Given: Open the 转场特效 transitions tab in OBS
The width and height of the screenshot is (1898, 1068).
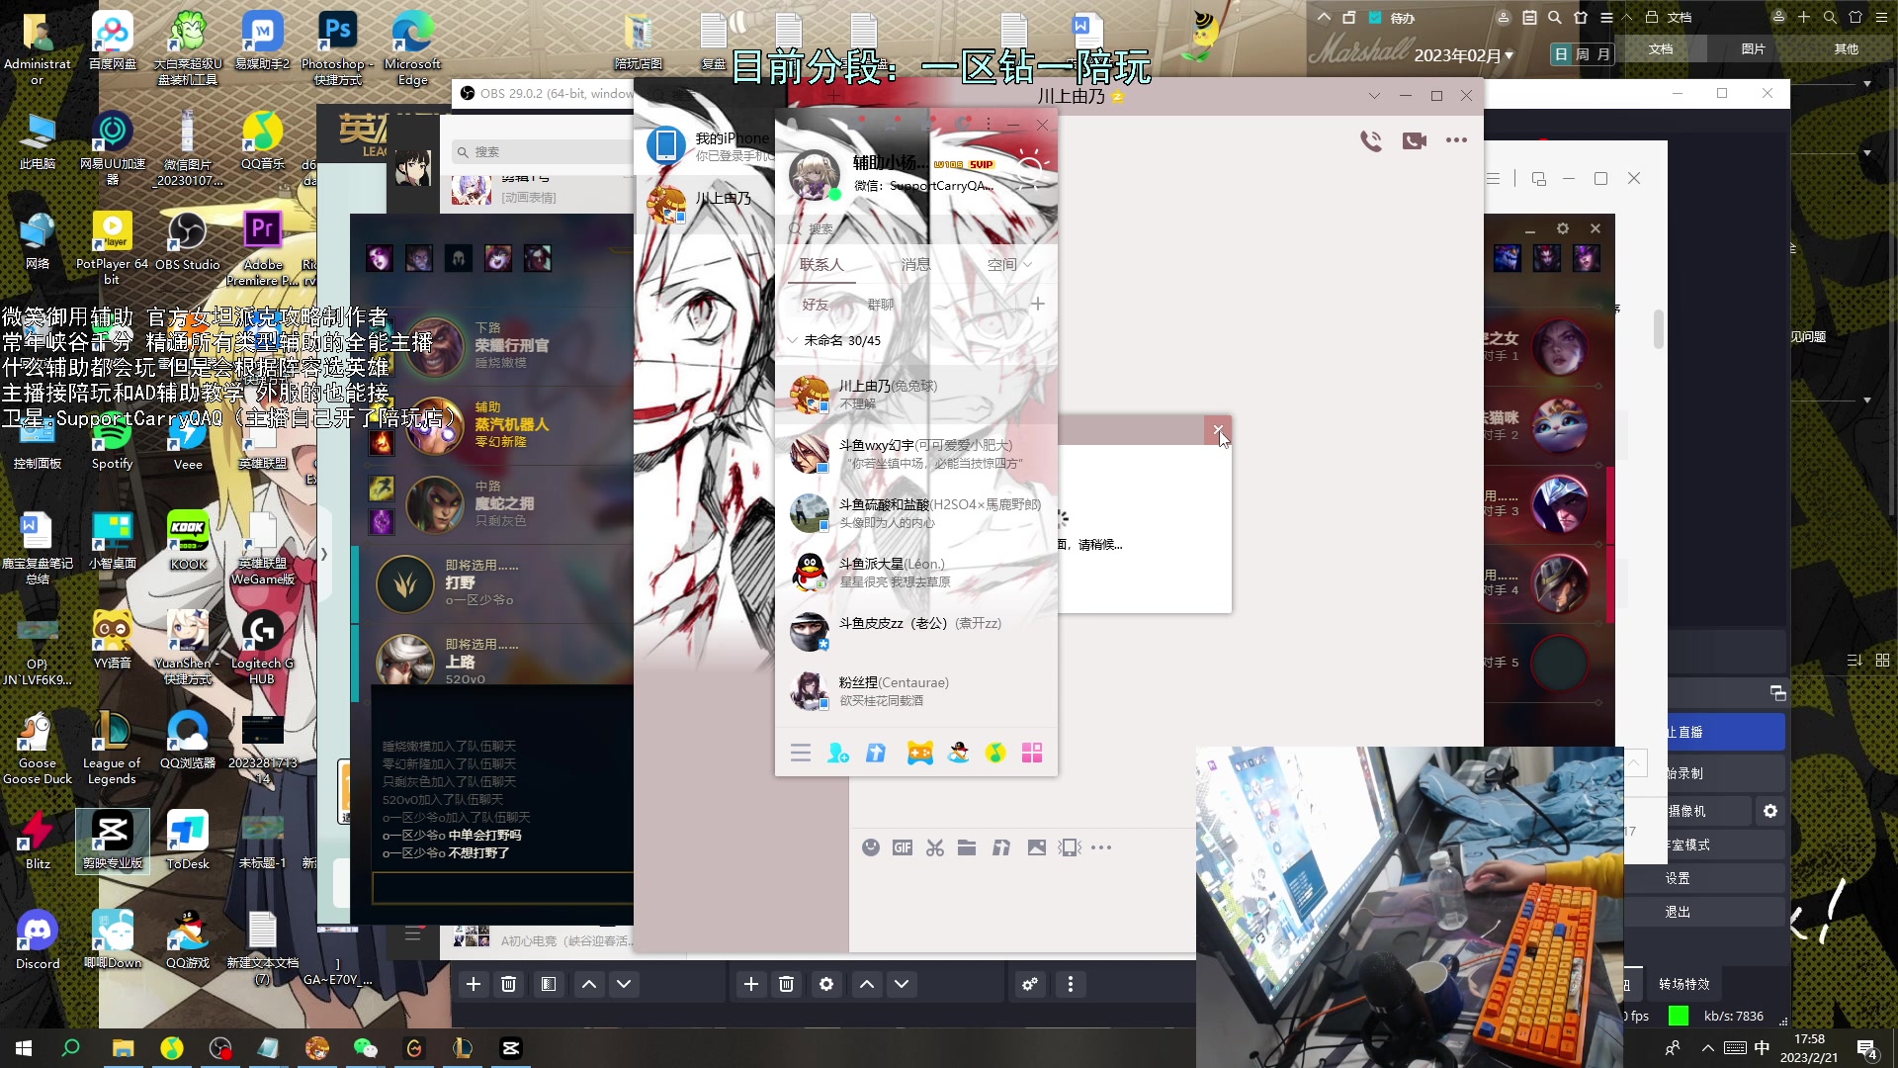Looking at the screenshot, I should (x=1684, y=984).
